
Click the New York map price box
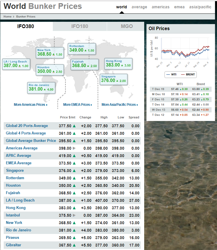50,53
